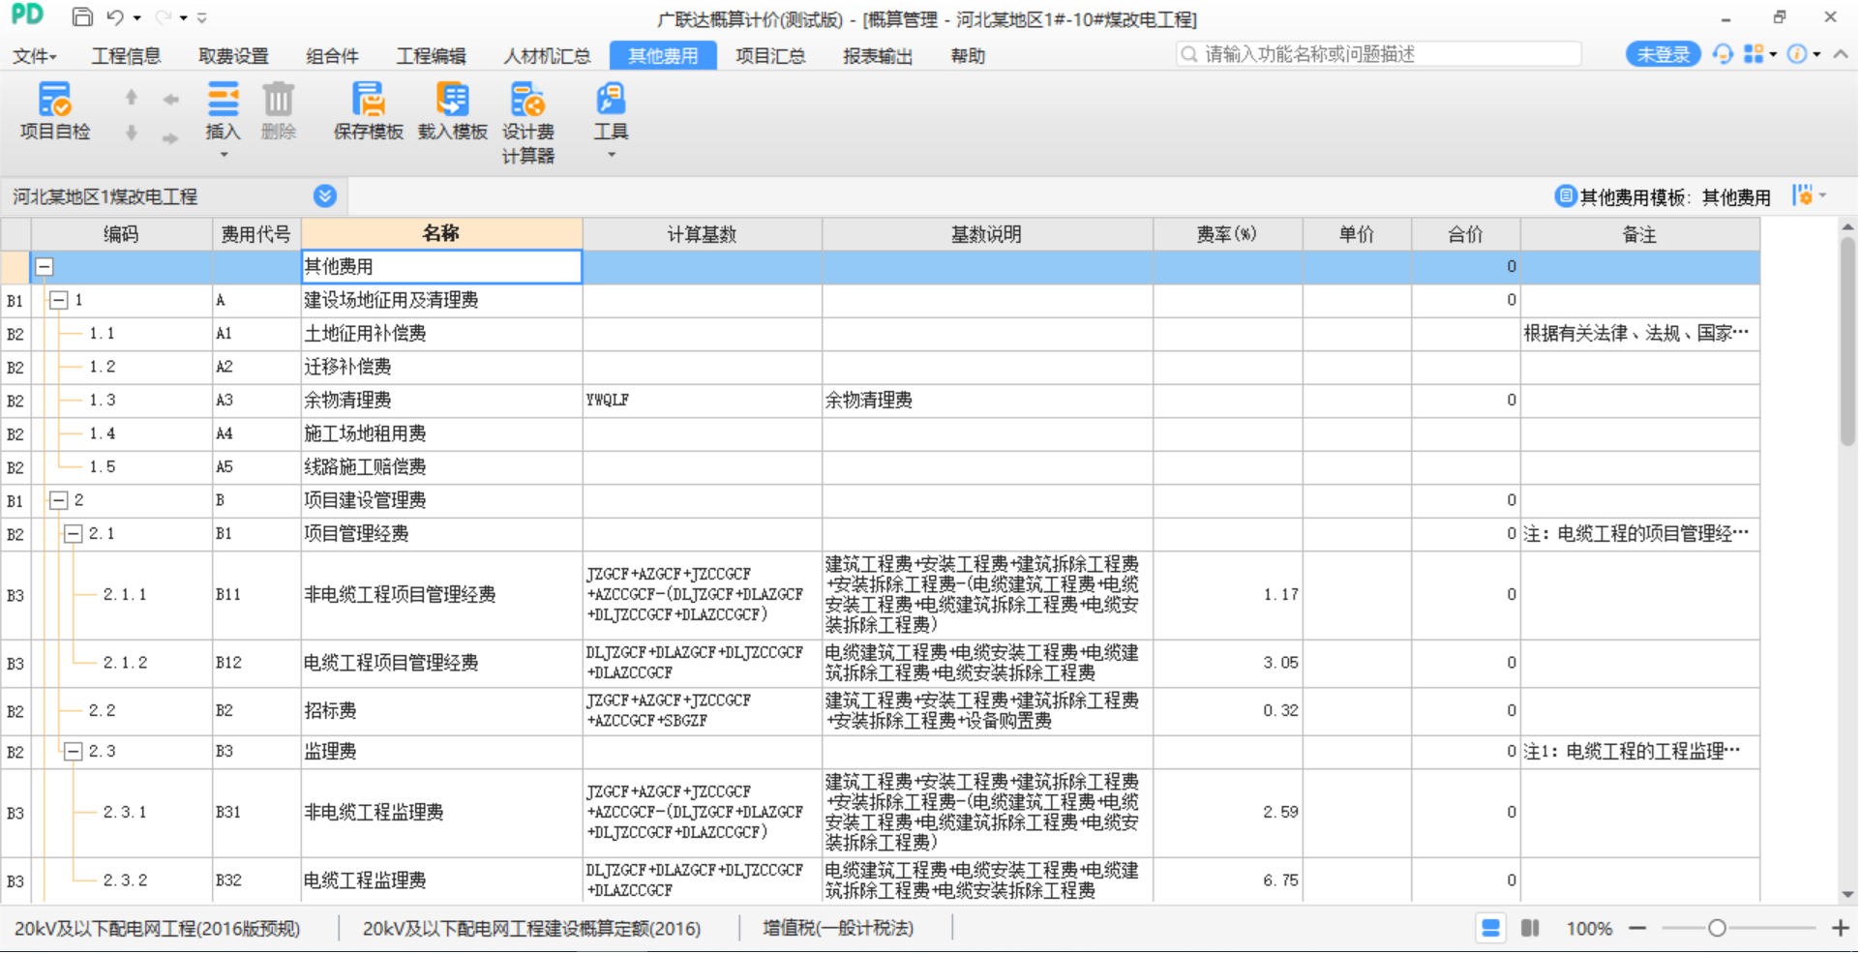The width and height of the screenshot is (1860, 954).
Task: Click the 计算基数 column header
Action: tap(703, 234)
